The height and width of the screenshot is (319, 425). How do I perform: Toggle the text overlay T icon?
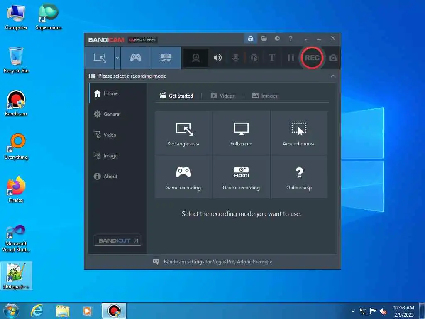pyautogui.click(x=271, y=58)
